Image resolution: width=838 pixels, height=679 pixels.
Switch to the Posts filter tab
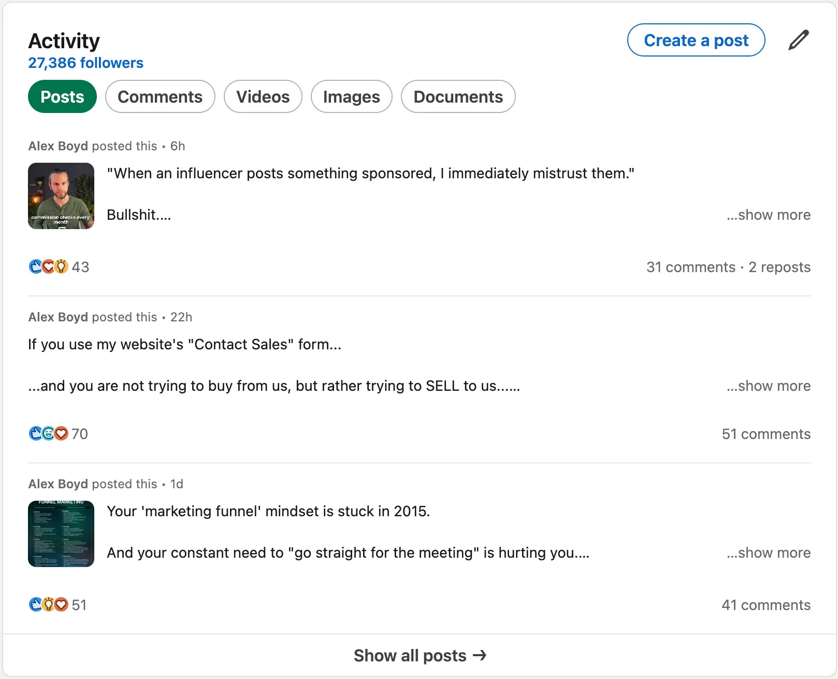62,96
